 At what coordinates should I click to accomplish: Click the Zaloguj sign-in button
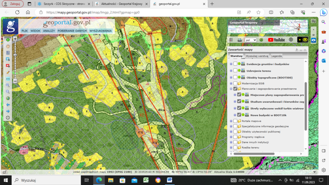pyautogui.click(x=13, y=4)
